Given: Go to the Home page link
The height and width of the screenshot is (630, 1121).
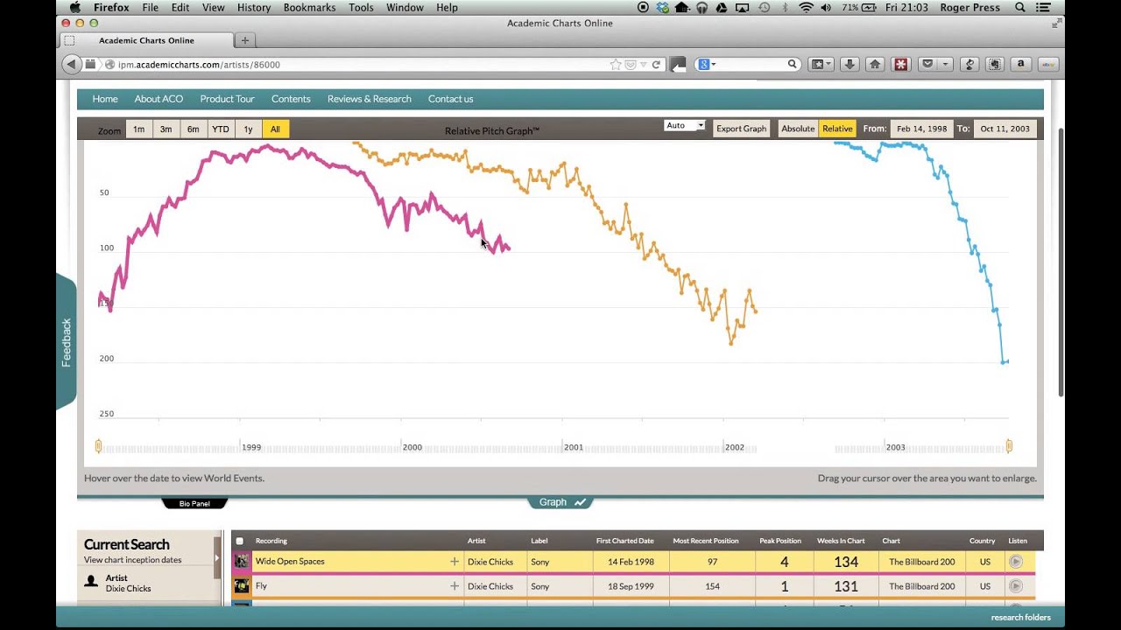Looking at the screenshot, I should [x=105, y=99].
